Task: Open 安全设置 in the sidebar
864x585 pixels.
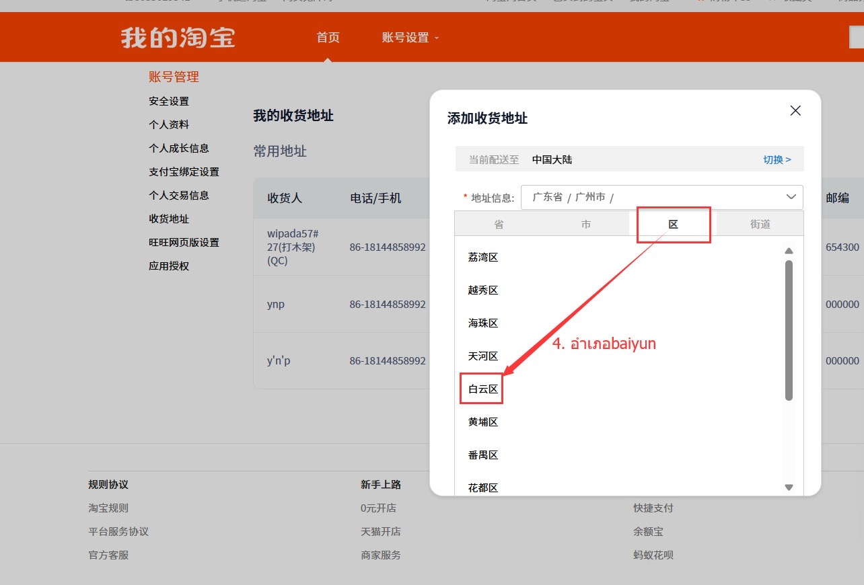Action: [x=169, y=101]
